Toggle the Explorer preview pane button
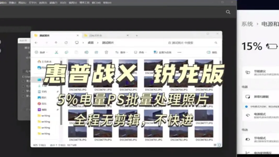279x157 pixels. tap(212, 52)
